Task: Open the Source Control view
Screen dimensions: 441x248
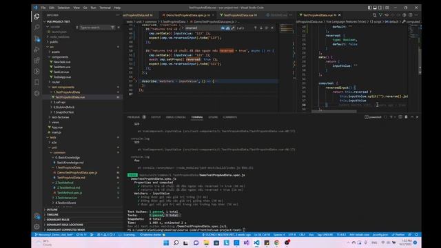Action: tap(37, 39)
